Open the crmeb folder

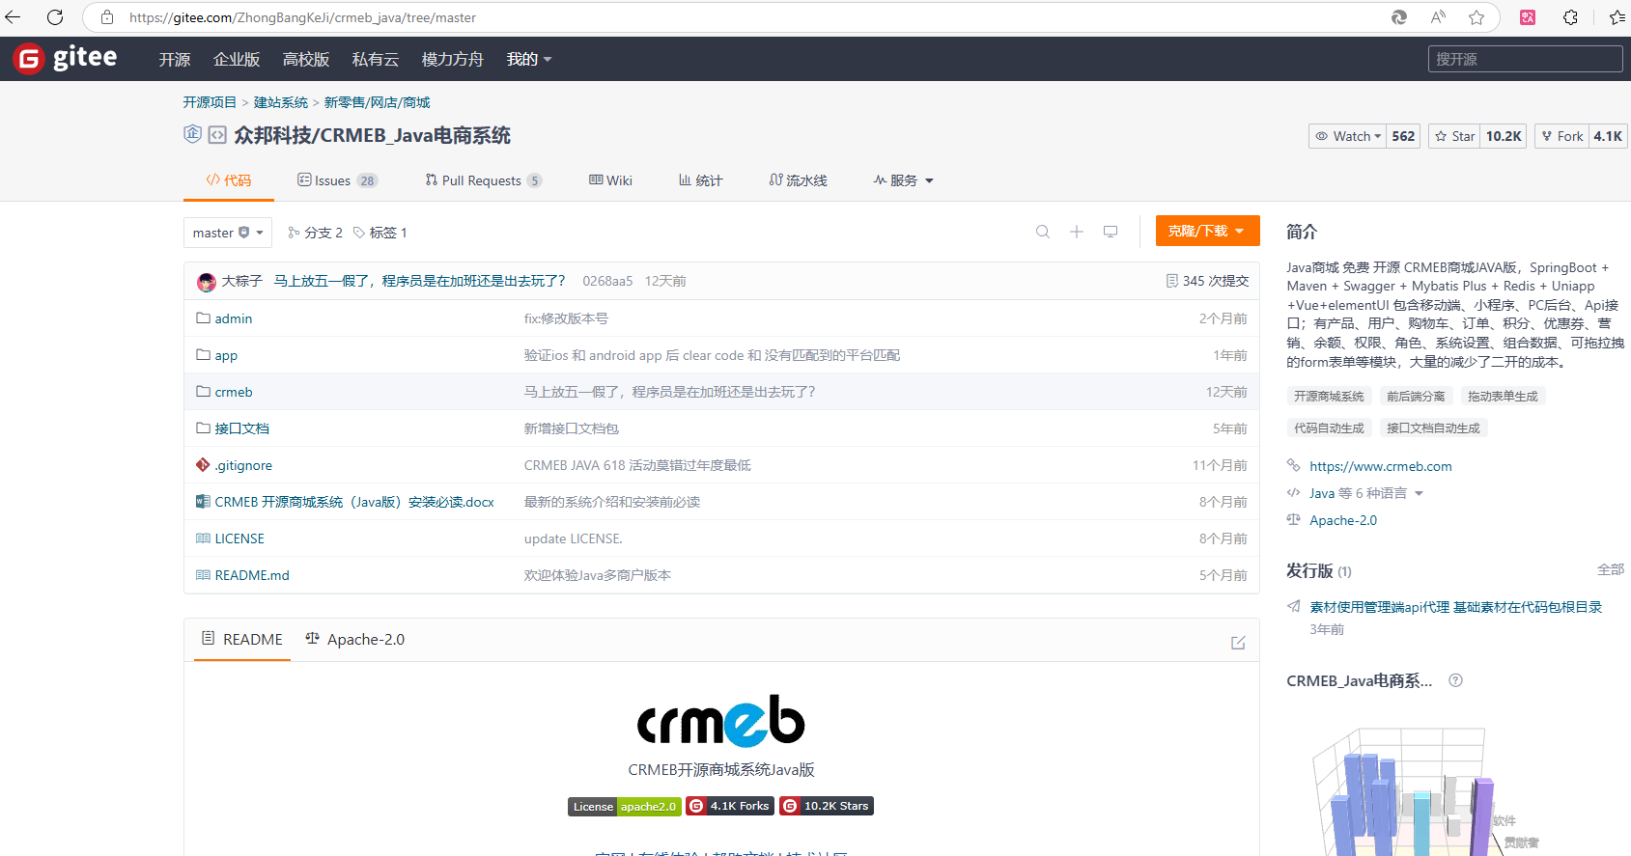tap(234, 392)
